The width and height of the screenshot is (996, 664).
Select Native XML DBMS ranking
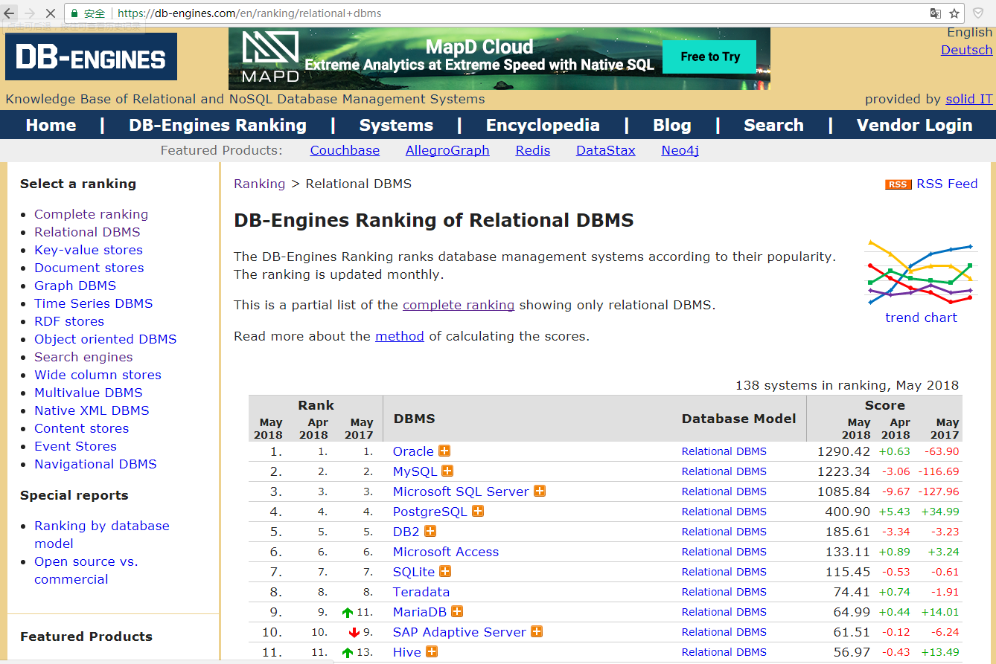pyautogui.click(x=92, y=410)
